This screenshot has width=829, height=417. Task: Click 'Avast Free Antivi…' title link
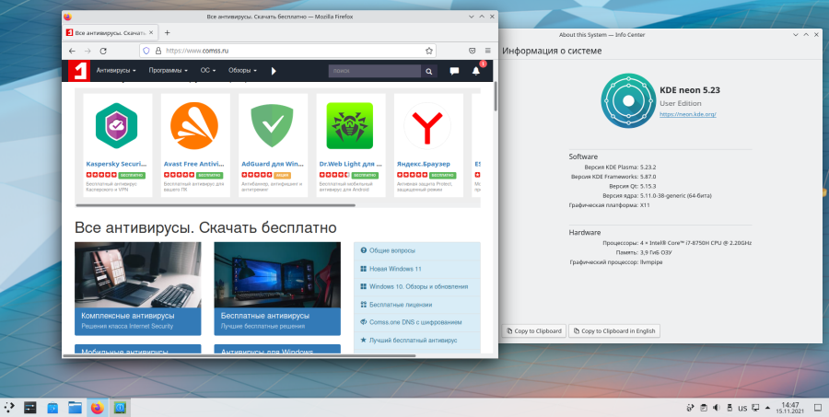pos(194,164)
